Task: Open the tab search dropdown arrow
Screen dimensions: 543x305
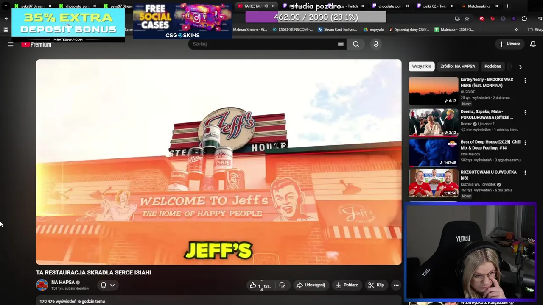Action: tap(6, 6)
